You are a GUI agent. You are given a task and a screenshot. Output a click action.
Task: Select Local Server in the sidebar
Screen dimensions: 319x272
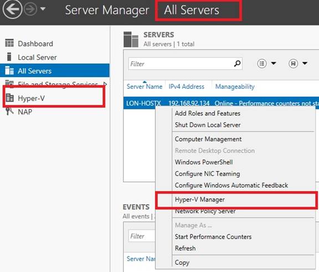[x=55, y=57]
